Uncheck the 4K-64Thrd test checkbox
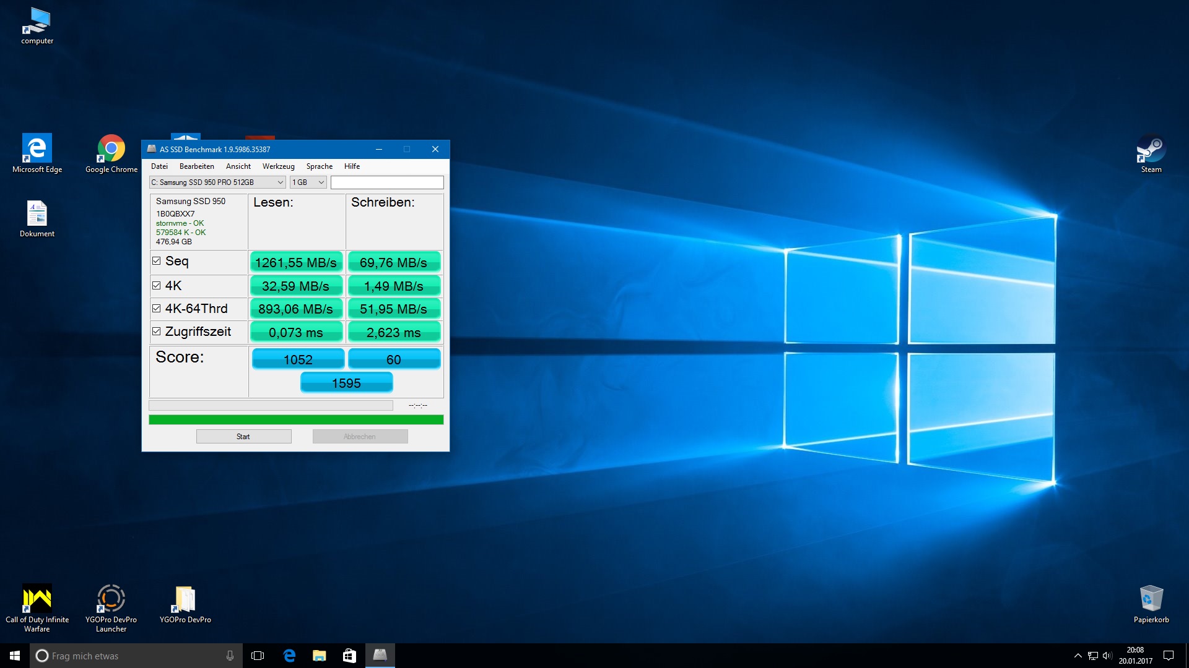Viewport: 1189px width, 668px height. pyautogui.click(x=157, y=308)
